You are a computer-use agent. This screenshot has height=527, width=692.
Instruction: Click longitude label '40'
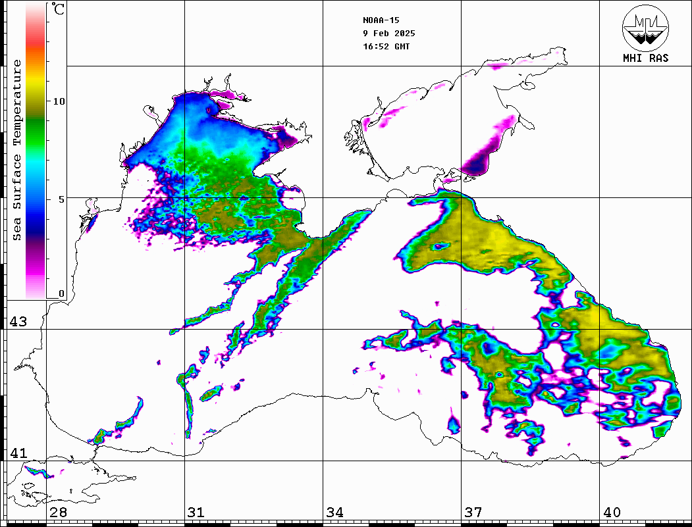pyautogui.click(x=612, y=513)
